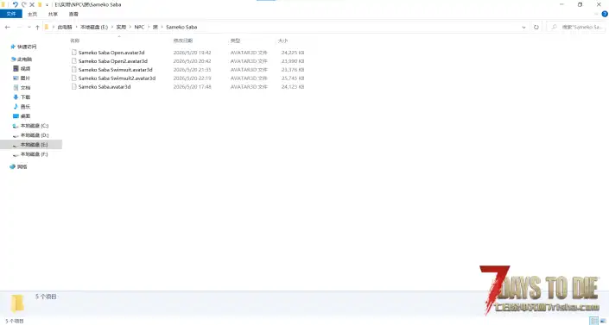Expand breadcrumb chevron after 此电脑
The image size is (609, 325).
(x=76, y=27)
